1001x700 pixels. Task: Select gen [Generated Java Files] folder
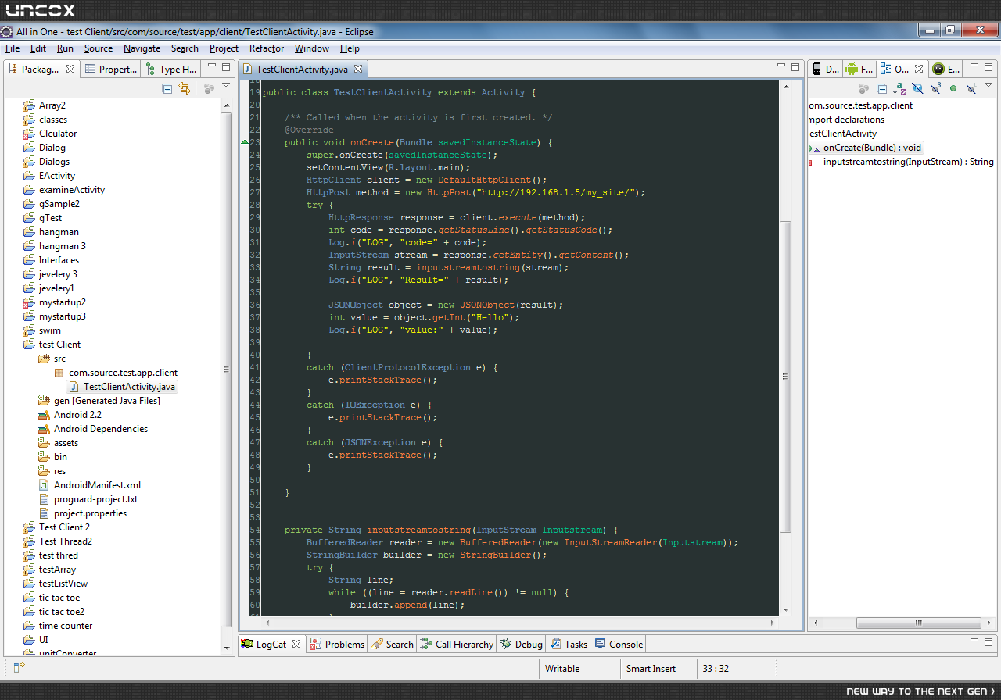pyautogui.click(x=106, y=400)
